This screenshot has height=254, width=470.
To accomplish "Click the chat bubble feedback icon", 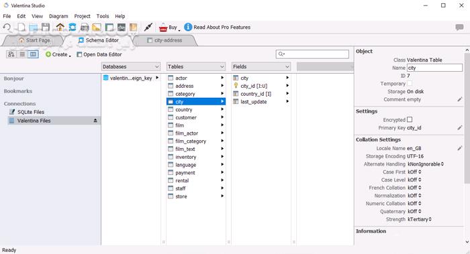I will tap(459, 27).
